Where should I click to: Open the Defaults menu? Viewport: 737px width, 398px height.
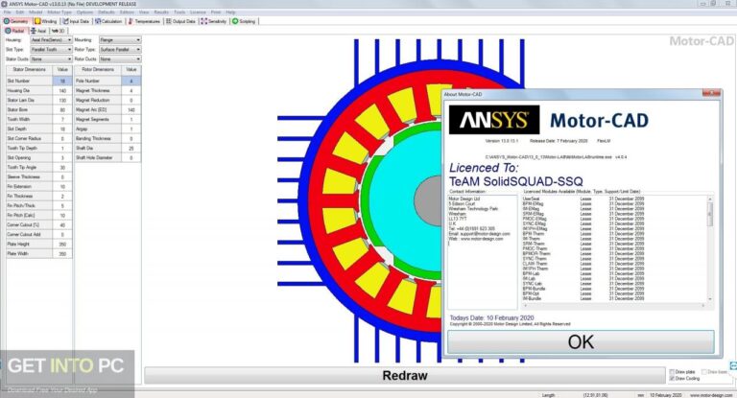click(x=107, y=12)
